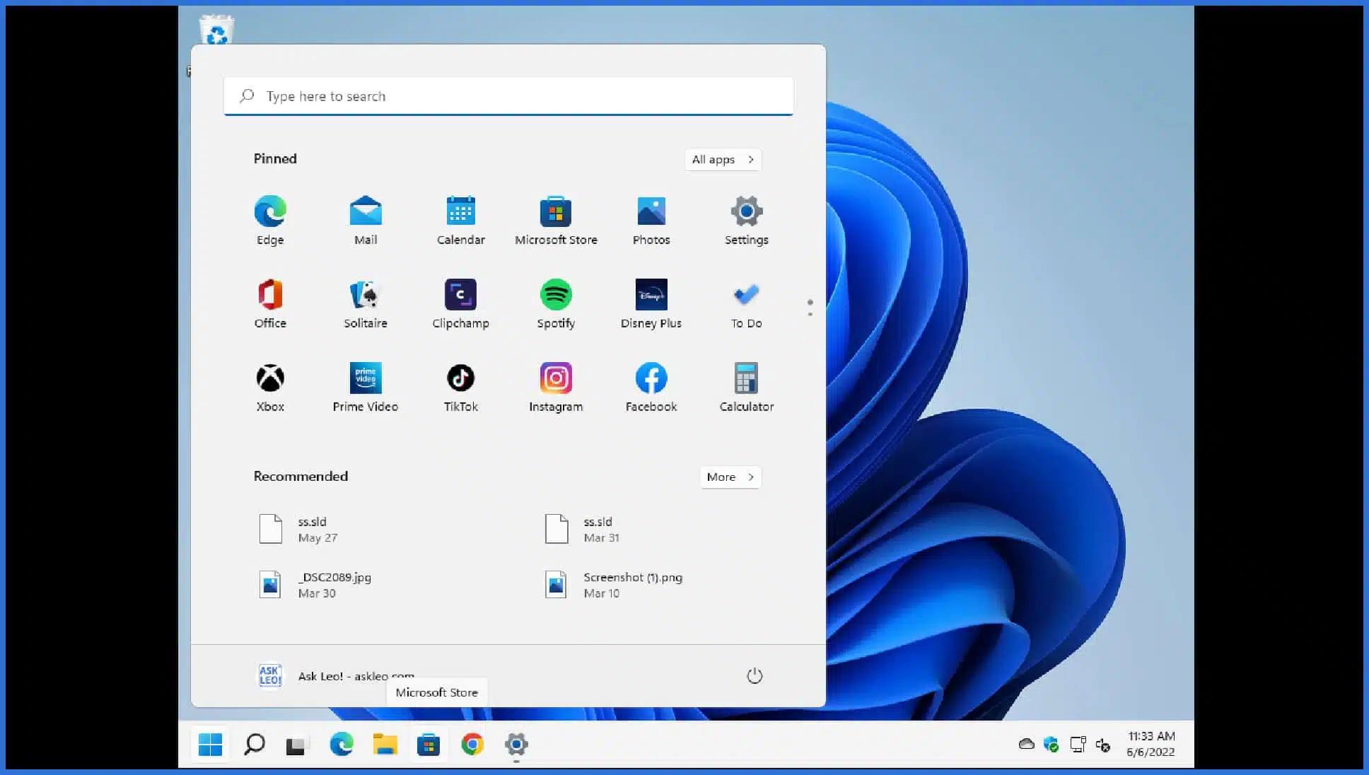Open the Calendar pinned app
Viewport: 1369px width, 775px height.
click(461, 220)
